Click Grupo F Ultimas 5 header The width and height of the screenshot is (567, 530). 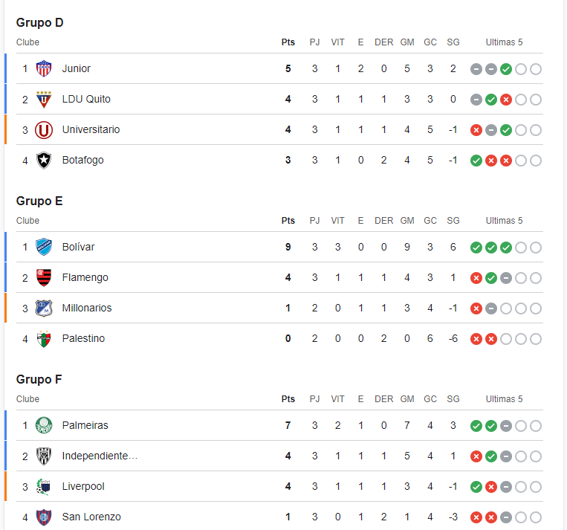point(504,399)
